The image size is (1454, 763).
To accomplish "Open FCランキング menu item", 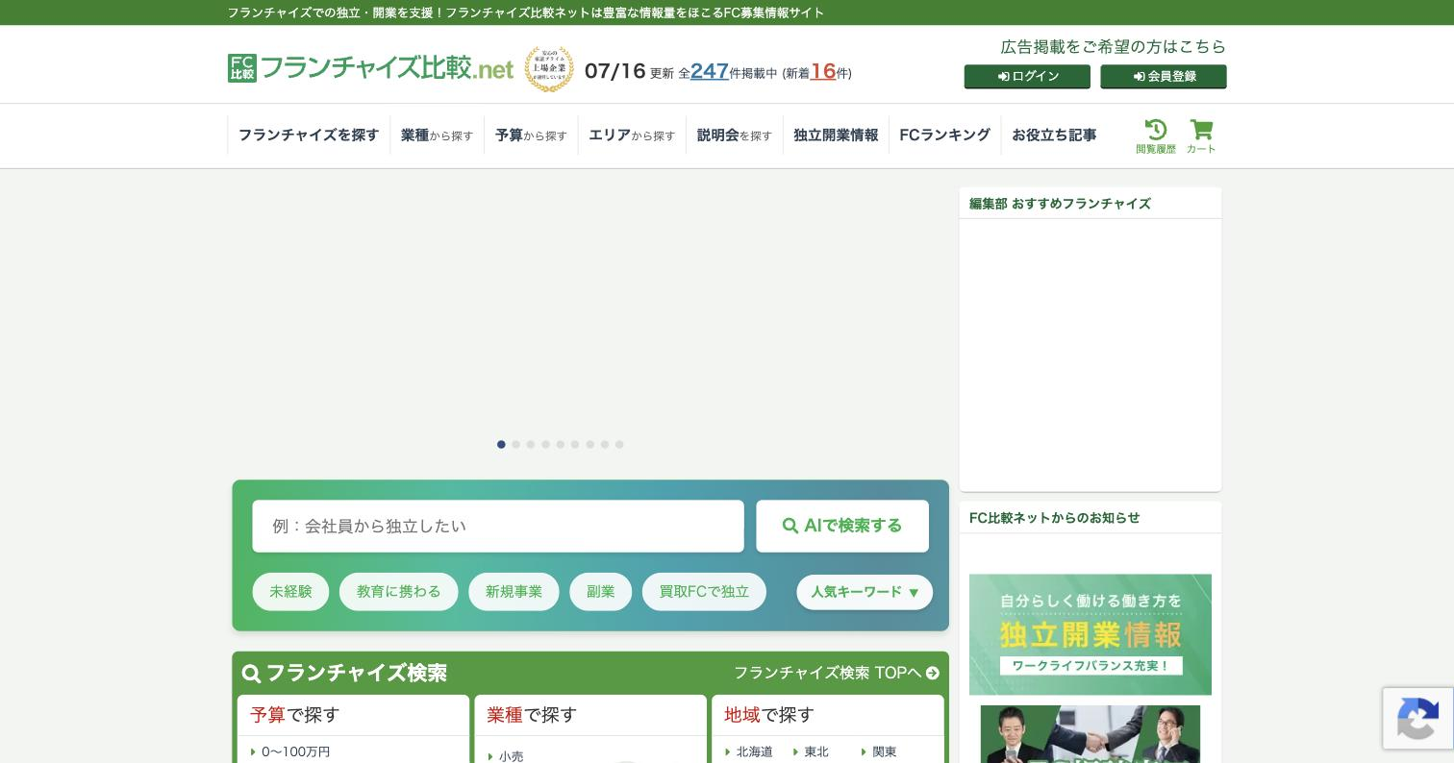I will coord(944,135).
